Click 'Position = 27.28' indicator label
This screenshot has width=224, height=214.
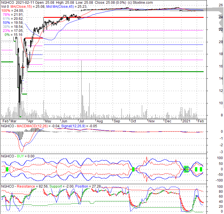(x=88, y=186)
